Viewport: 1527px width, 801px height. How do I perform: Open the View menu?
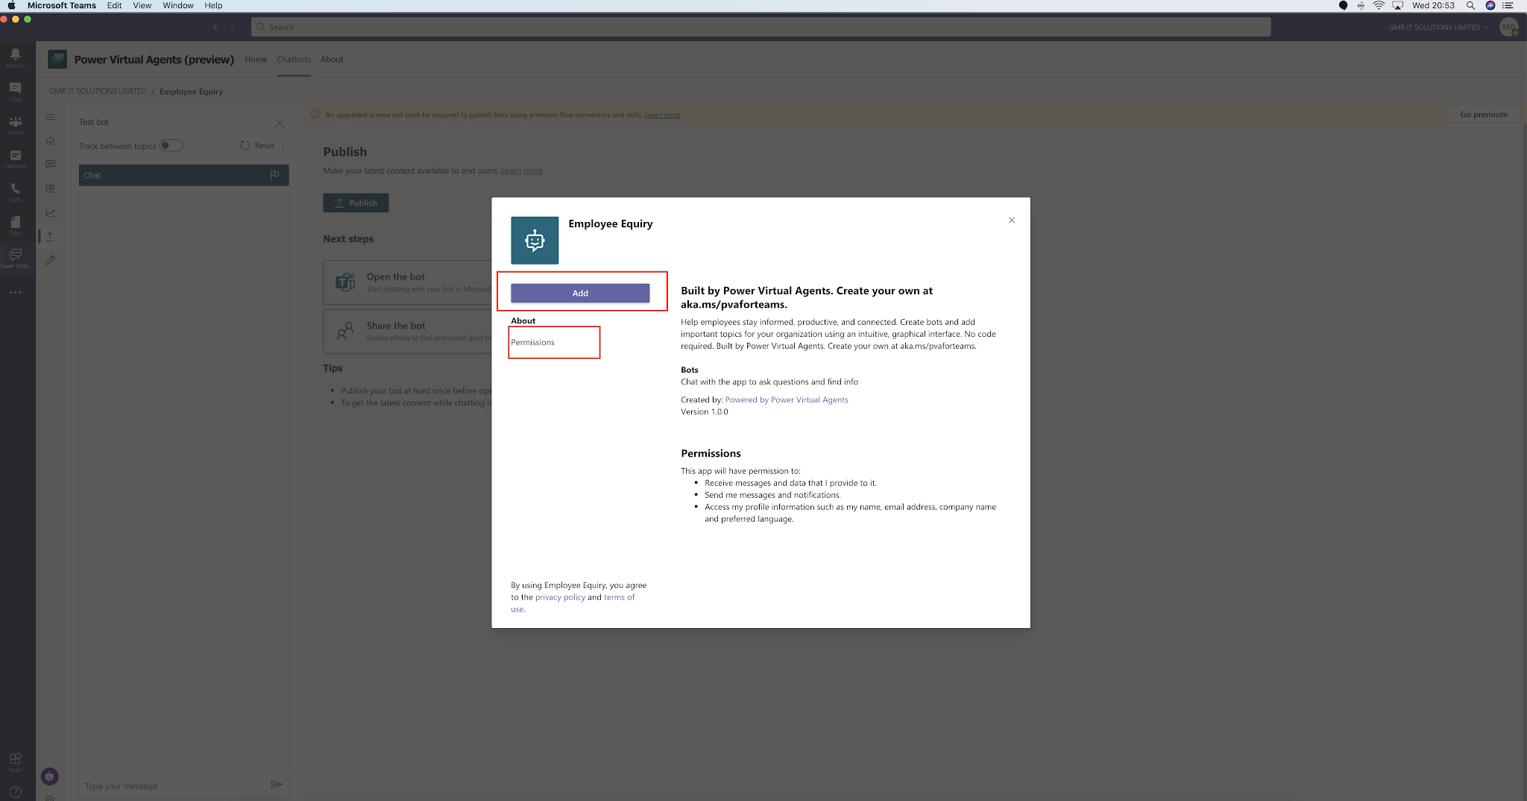[x=142, y=5]
